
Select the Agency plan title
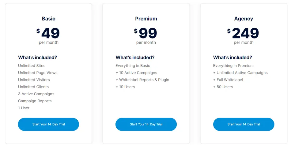point(244,19)
